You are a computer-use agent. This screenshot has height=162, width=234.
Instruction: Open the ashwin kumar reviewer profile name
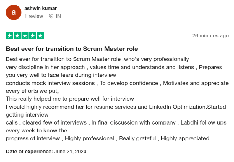[x=40, y=8]
